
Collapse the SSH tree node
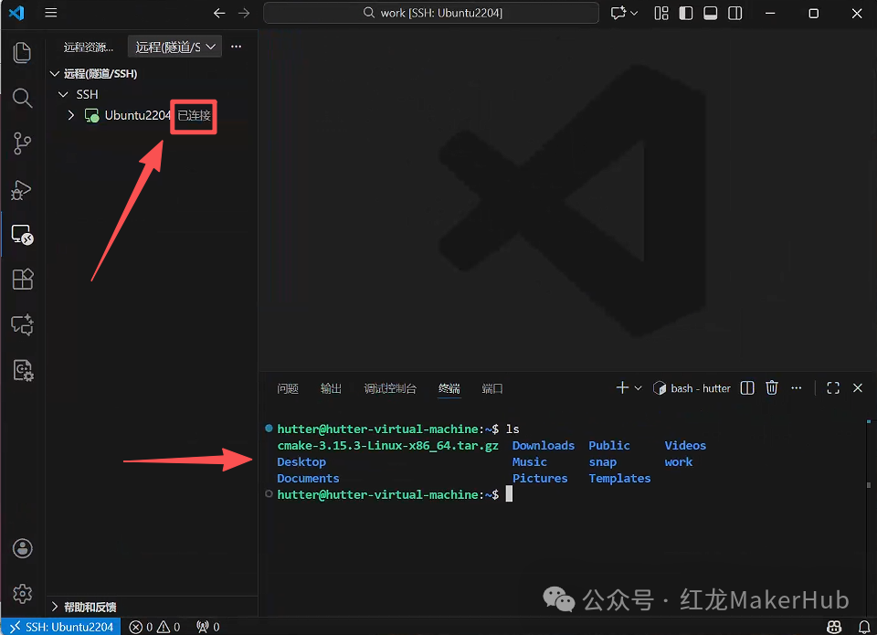coord(63,94)
